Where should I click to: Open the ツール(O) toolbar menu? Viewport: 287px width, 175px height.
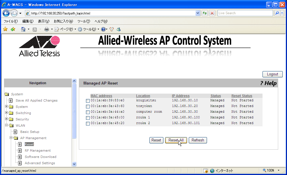88,29
